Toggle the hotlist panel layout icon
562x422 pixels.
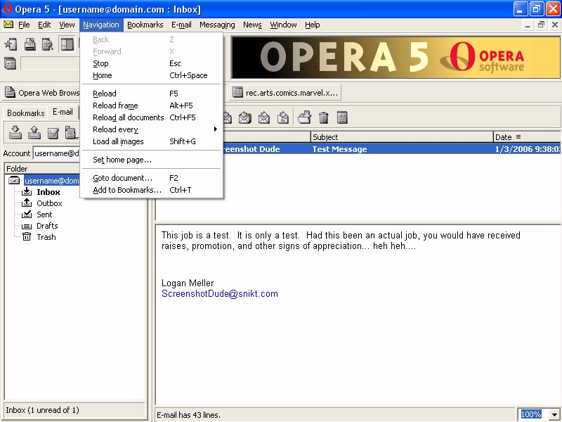(x=67, y=44)
